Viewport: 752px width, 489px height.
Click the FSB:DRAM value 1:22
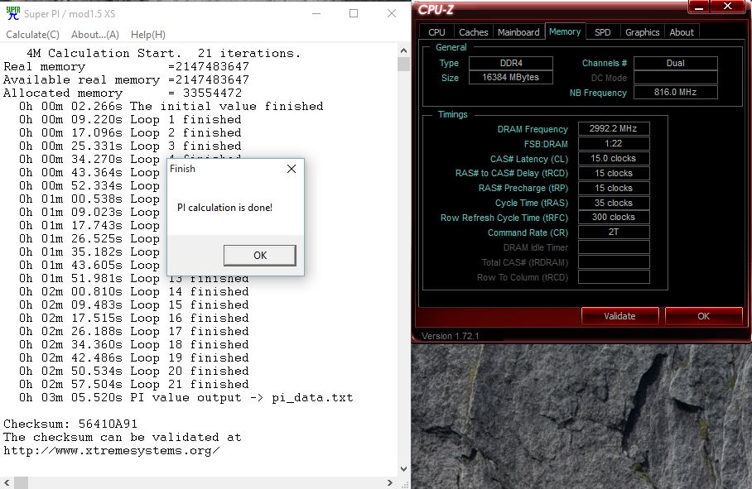(x=614, y=143)
